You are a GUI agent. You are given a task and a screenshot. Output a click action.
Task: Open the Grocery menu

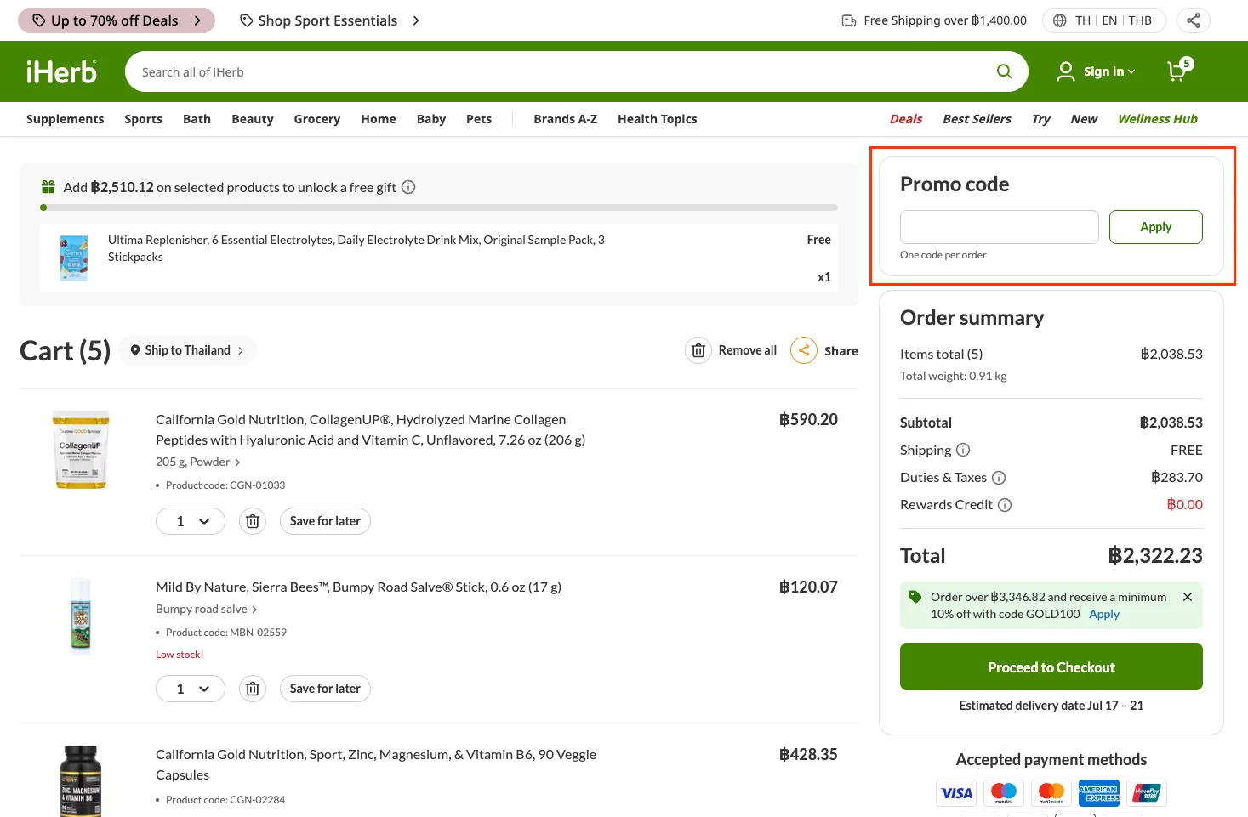[x=317, y=119]
